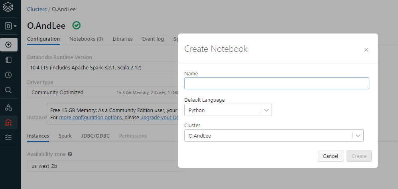
Task: Select the Spark sub-tab
Action: point(65,136)
